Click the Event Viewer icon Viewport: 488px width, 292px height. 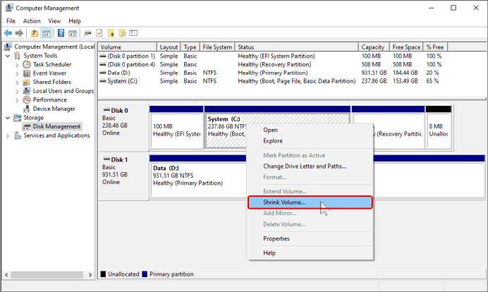point(27,73)
